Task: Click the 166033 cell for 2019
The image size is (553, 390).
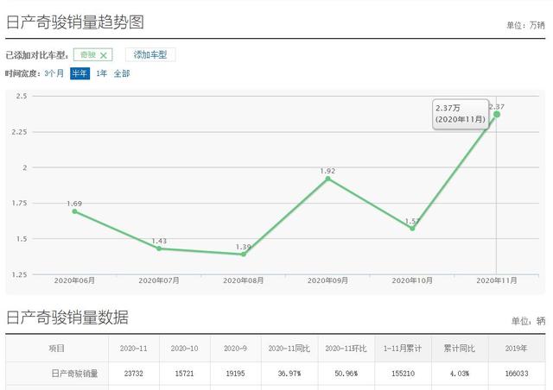Action: [517, 374]
